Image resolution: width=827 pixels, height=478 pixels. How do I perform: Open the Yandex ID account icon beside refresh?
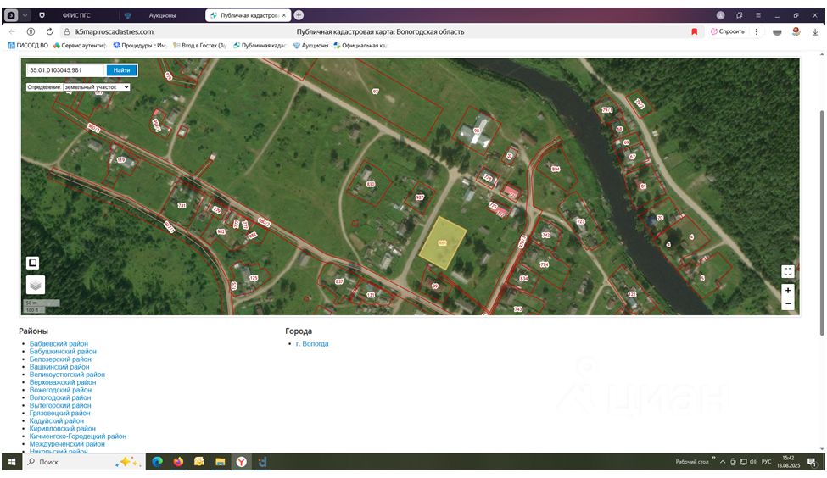click(31, 31)
